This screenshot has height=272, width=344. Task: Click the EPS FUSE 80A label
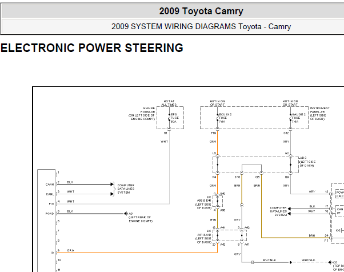click(175, 118)
